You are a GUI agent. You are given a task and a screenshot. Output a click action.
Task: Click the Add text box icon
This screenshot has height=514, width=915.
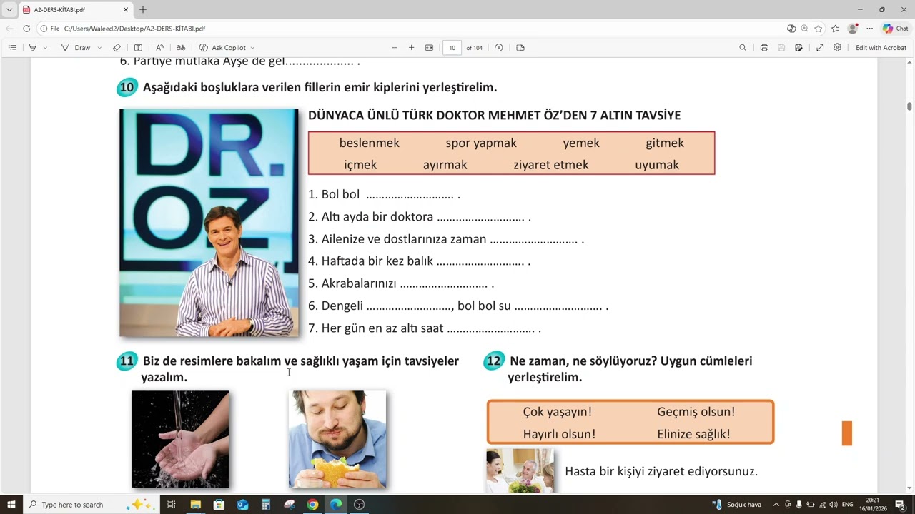click(x=138, y=48)
